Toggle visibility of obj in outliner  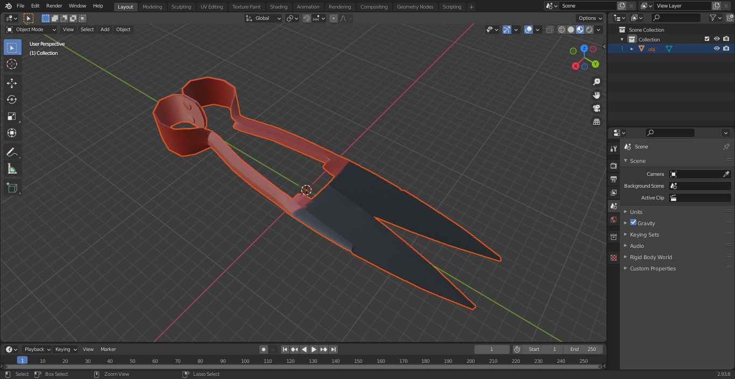717,48
